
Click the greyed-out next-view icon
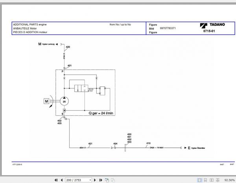113,180
